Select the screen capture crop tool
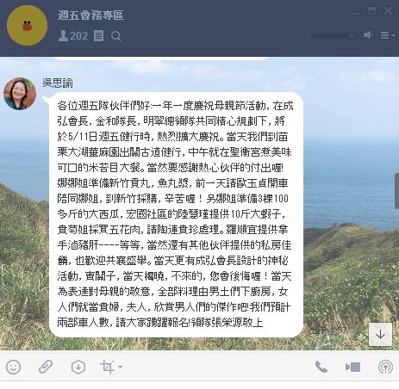The height and width of the screenshot is (389, 399). (108, 367)
